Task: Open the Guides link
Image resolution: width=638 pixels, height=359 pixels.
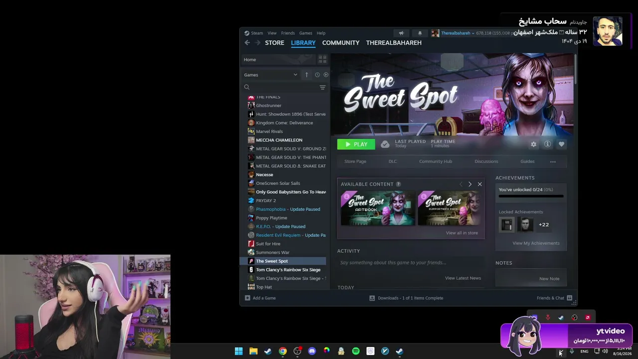Action: tap(527, 162)
